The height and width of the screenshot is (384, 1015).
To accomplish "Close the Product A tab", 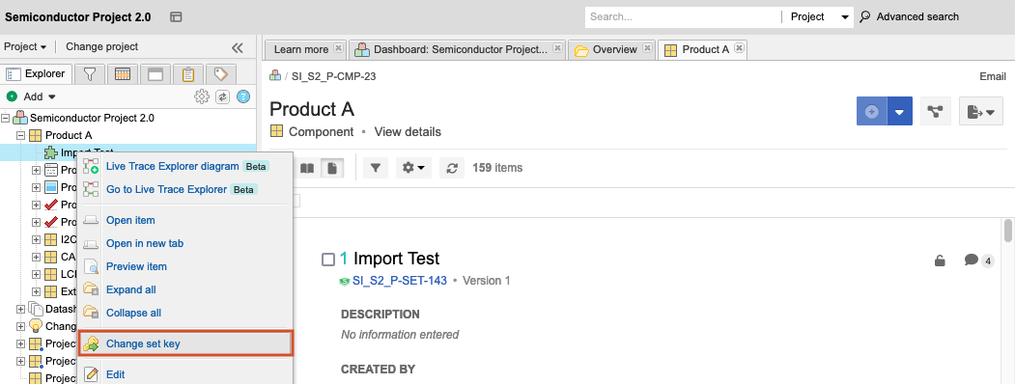I will (739, 48).
